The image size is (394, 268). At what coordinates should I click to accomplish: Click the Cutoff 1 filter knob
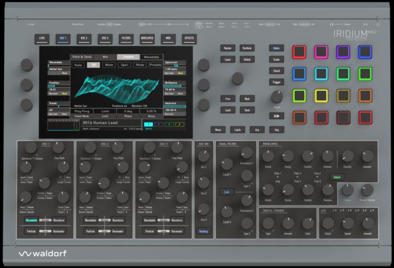(x=227, y=164)
